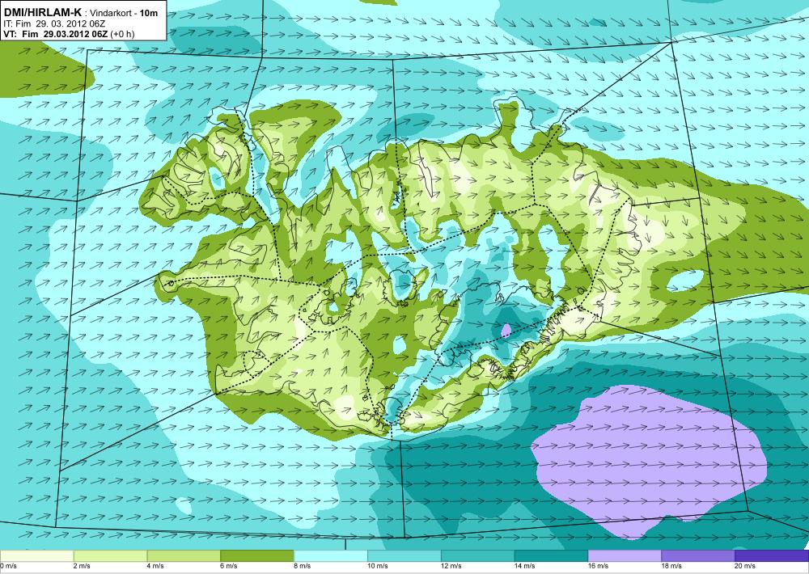Pick the medium green 4–6 m/s legend swatch
Screen dimensions: 809x574
184,556
